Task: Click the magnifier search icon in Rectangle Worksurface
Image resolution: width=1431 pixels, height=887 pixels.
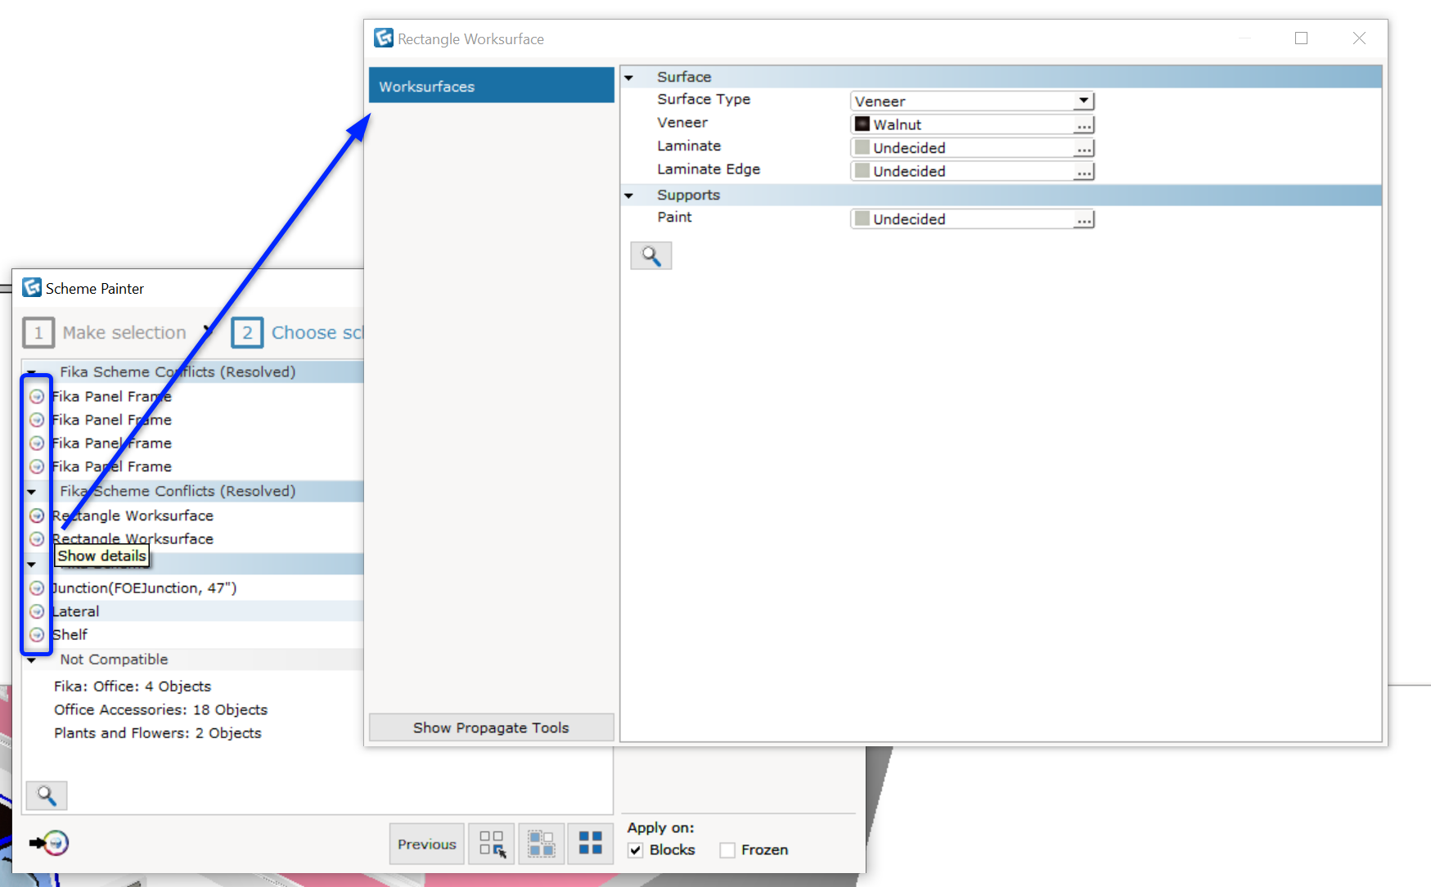Action: click(651, 256)
